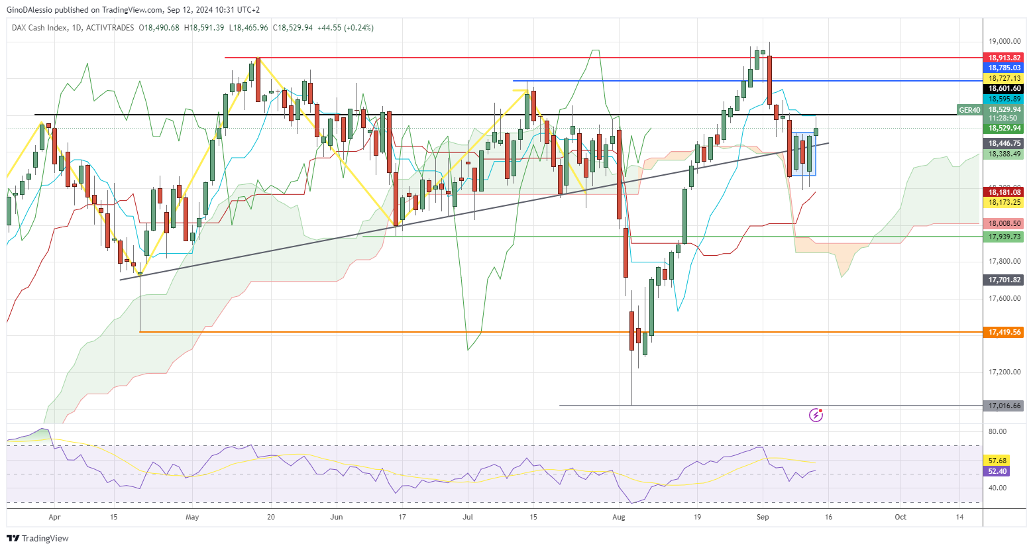Screen dimensions: 1033x550
Task: Select the blue 18,785.03 price label
Action: tap(1005, 68)
